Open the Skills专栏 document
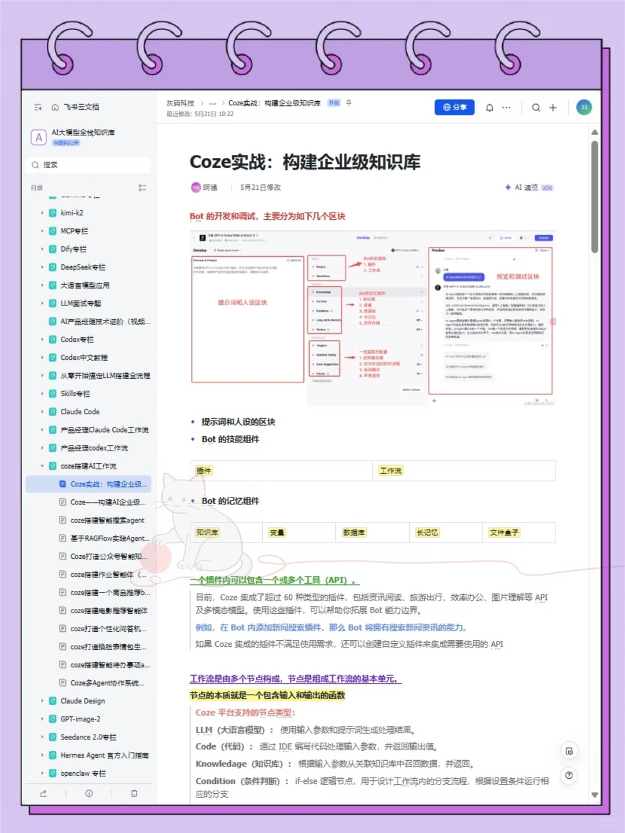 coord(75,393)
